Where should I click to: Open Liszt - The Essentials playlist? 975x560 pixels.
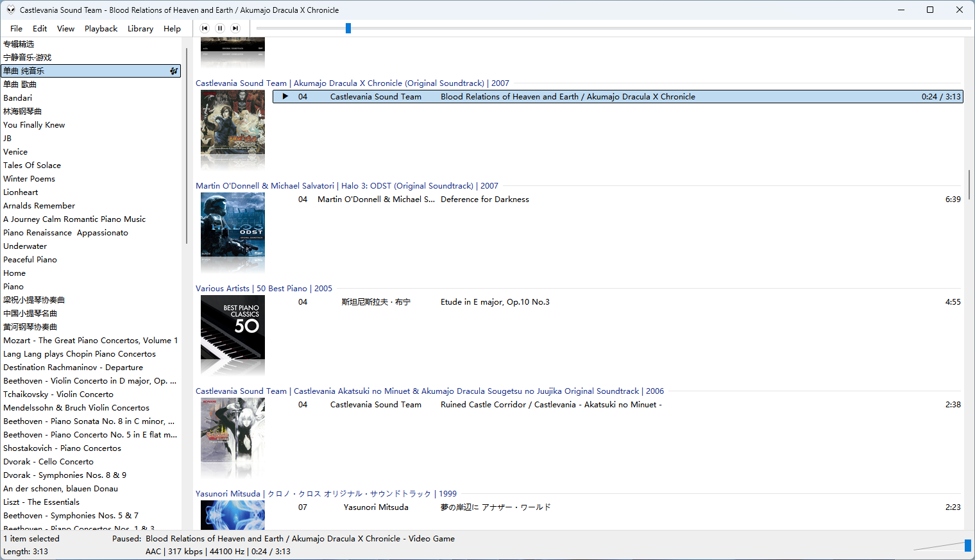pos(90,502)
